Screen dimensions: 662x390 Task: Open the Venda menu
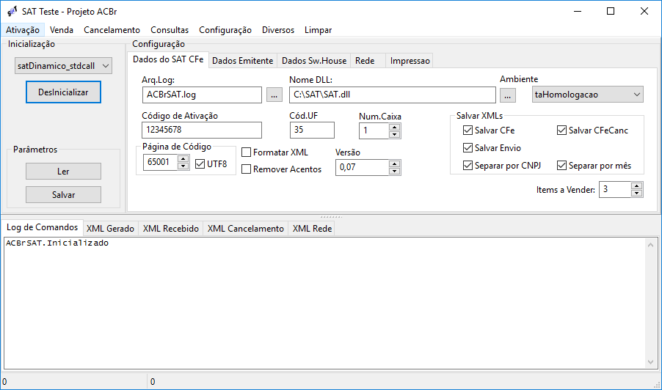[x=61, y=30]
